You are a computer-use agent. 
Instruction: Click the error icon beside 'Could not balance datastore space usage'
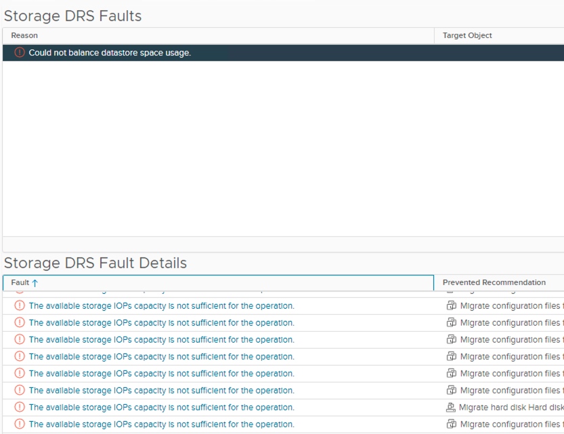point(19,52)
